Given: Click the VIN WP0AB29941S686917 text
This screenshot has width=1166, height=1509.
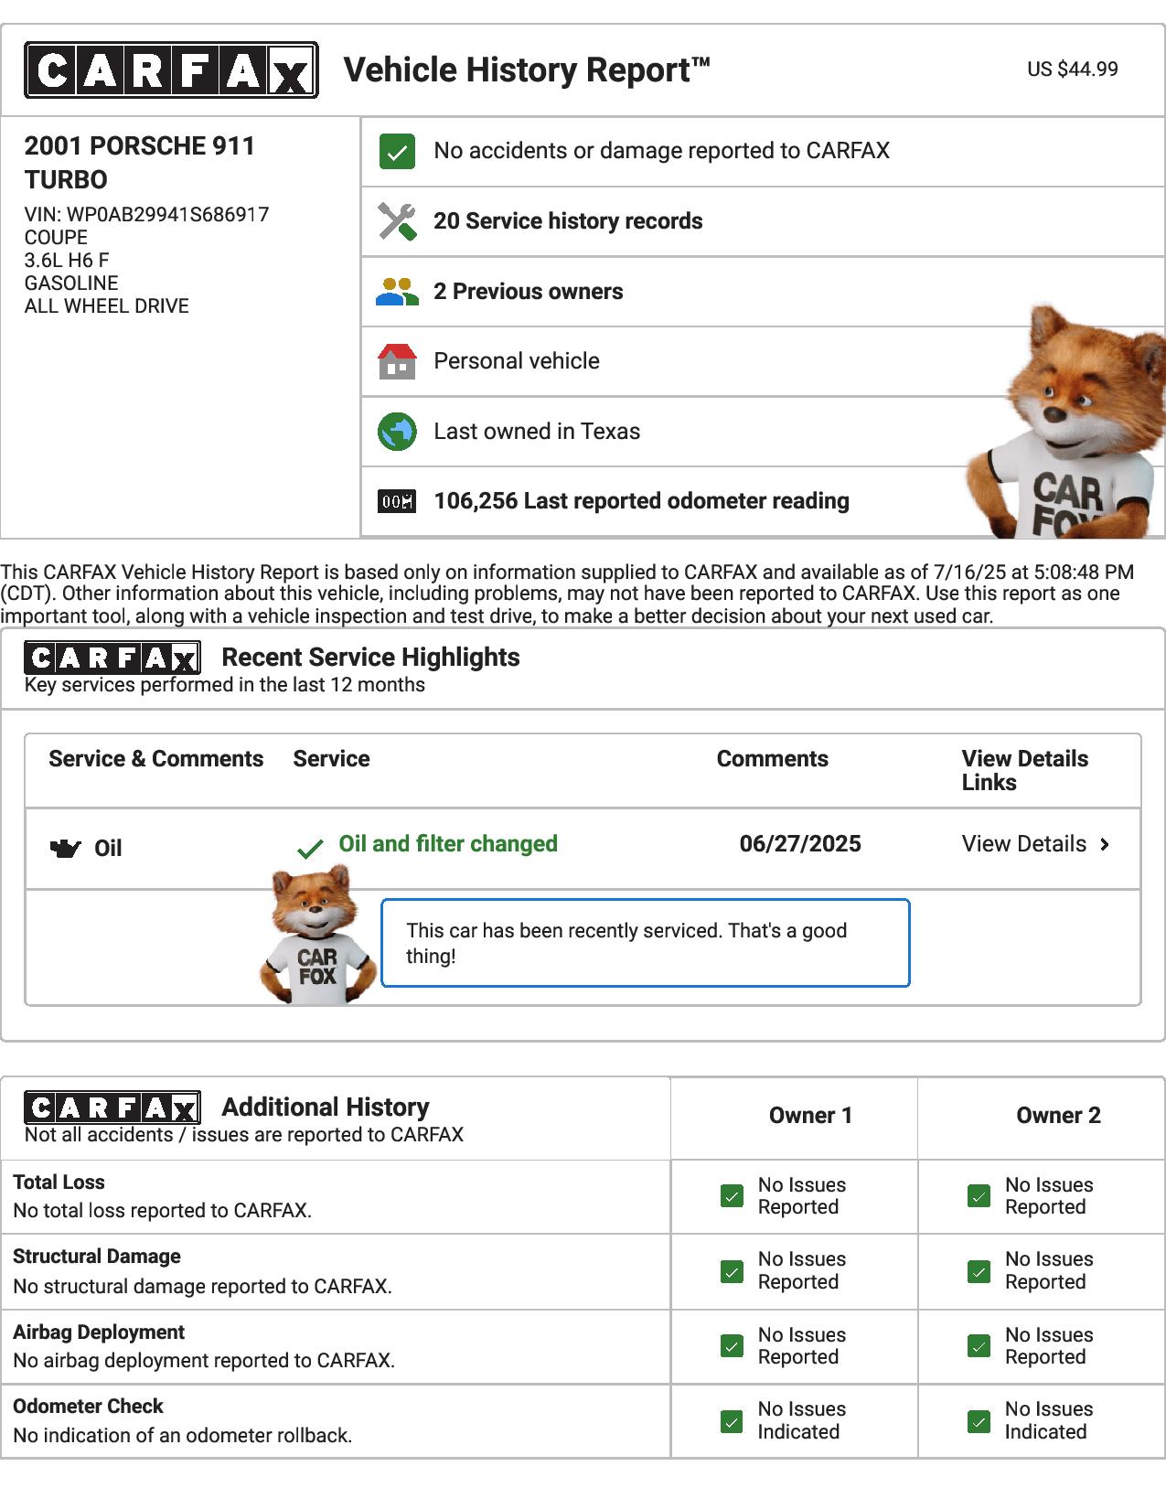Looking at the screenshot, I should [x=146, y=215].
